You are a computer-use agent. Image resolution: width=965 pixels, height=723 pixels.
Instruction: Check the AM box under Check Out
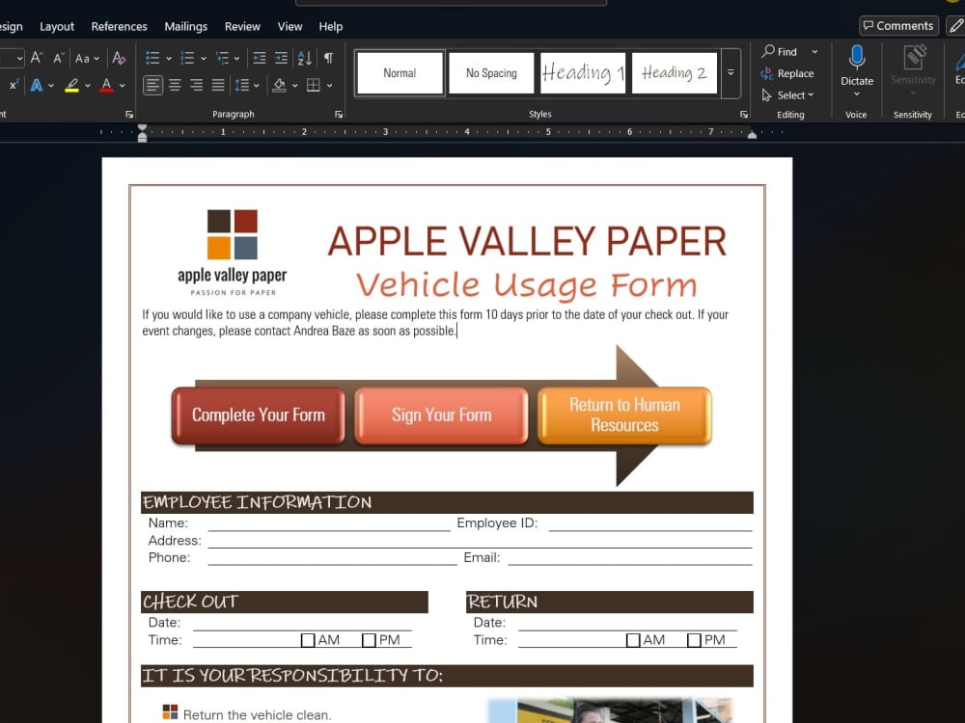click(x=308, y=640)
